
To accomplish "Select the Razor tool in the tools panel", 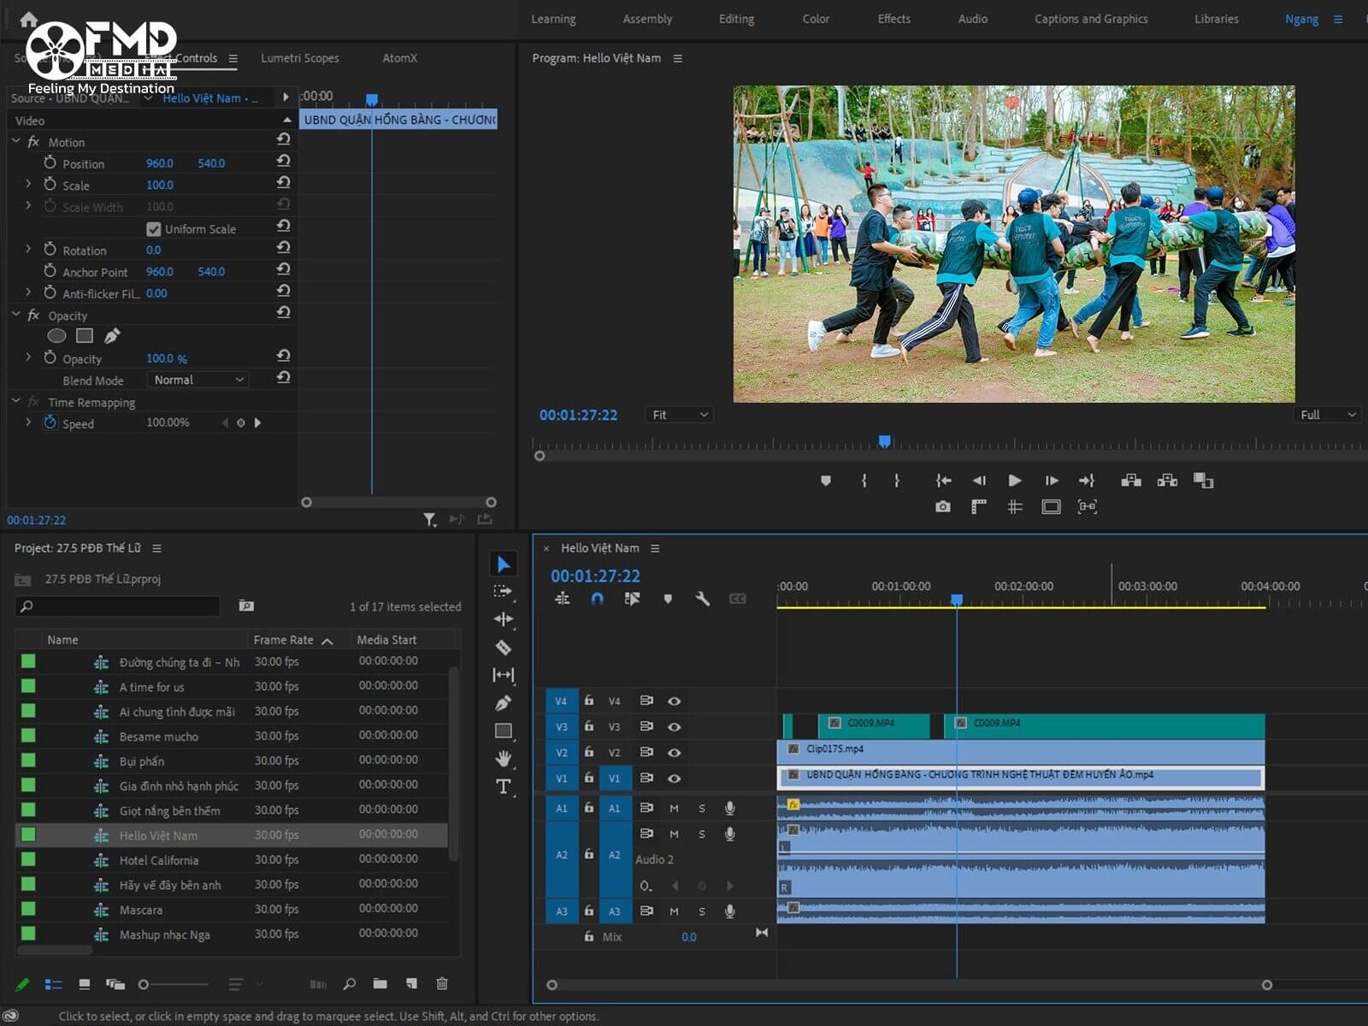I will (504, 647).
